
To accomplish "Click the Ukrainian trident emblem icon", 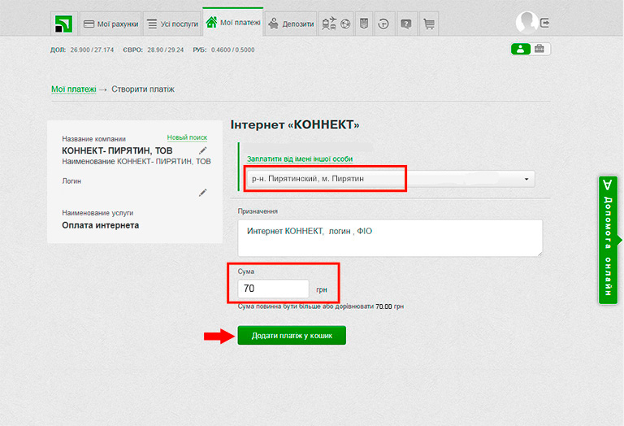I will pos(364,24).
